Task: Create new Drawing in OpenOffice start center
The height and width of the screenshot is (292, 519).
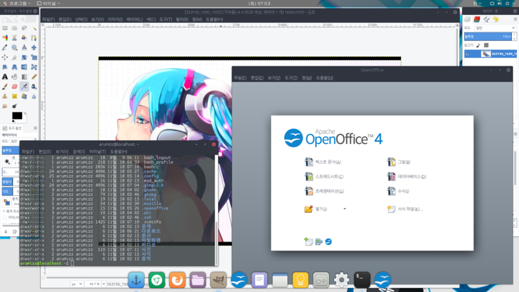Action: (399, 162)
